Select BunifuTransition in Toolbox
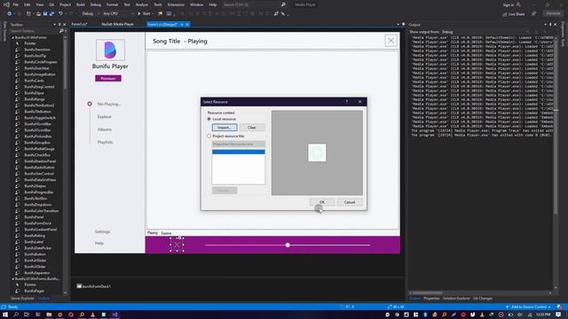 click(37, 50)
